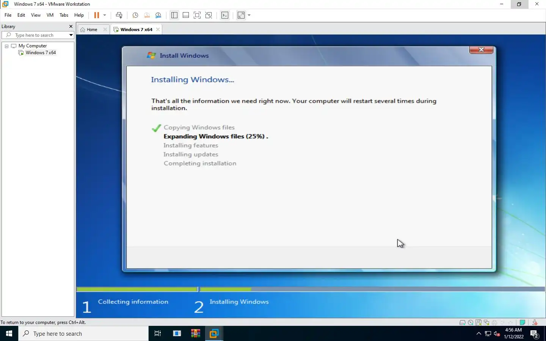Close the Library panel
This screenshot has height=341, width=546.
point(71,27)
